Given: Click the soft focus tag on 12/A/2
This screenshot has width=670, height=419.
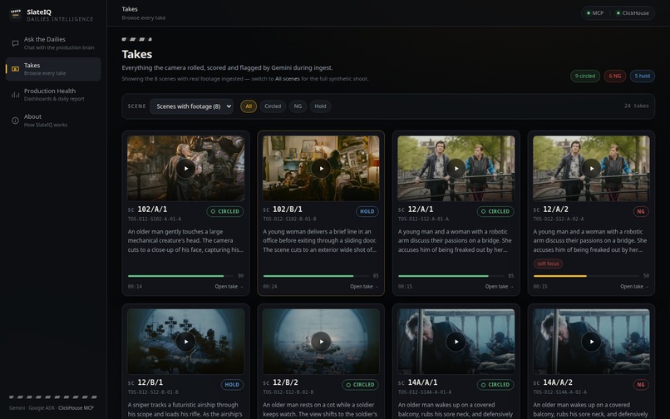Looking at the screenshot, I should point(549,264).
